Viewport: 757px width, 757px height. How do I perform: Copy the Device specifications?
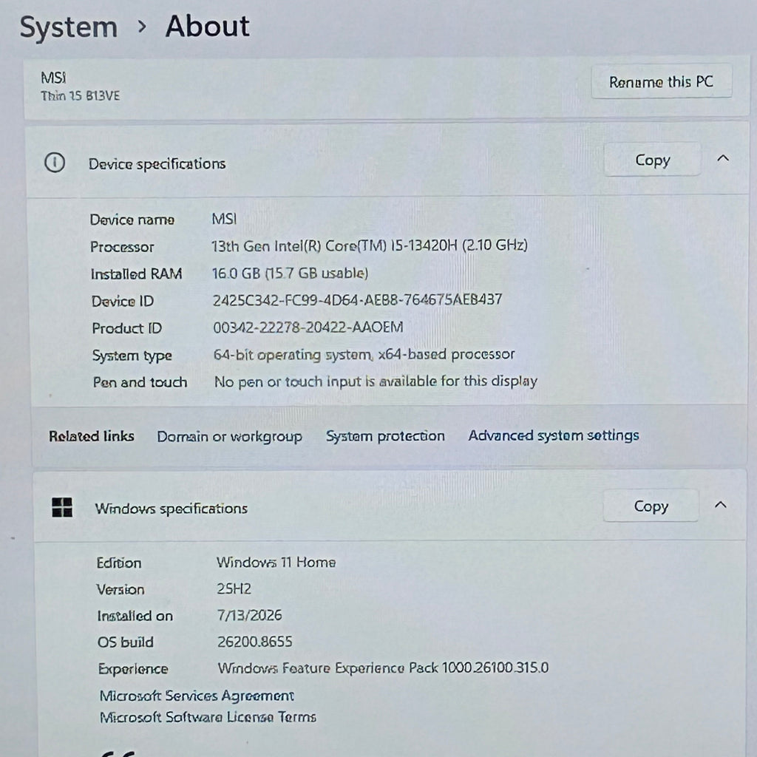click(652, 160)
